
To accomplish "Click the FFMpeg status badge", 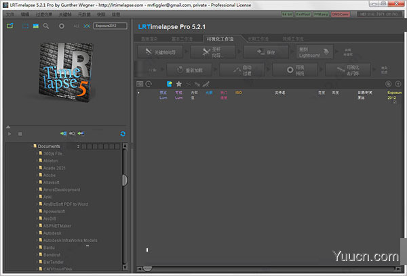I will tap(321, 14).
